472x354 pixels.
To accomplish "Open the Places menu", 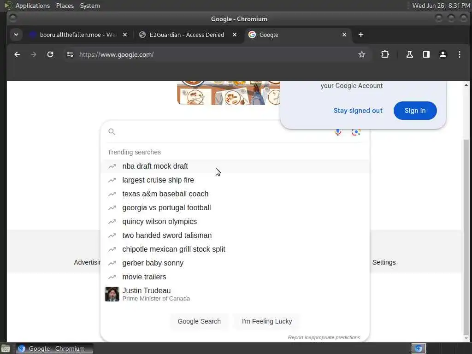I will (65, 6).
